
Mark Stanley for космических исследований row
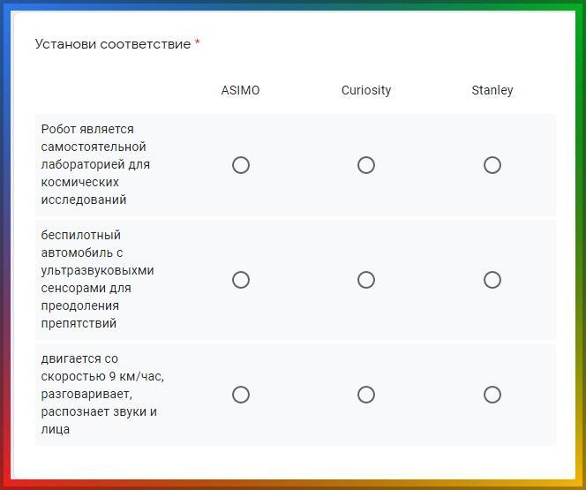coord(492,165)
